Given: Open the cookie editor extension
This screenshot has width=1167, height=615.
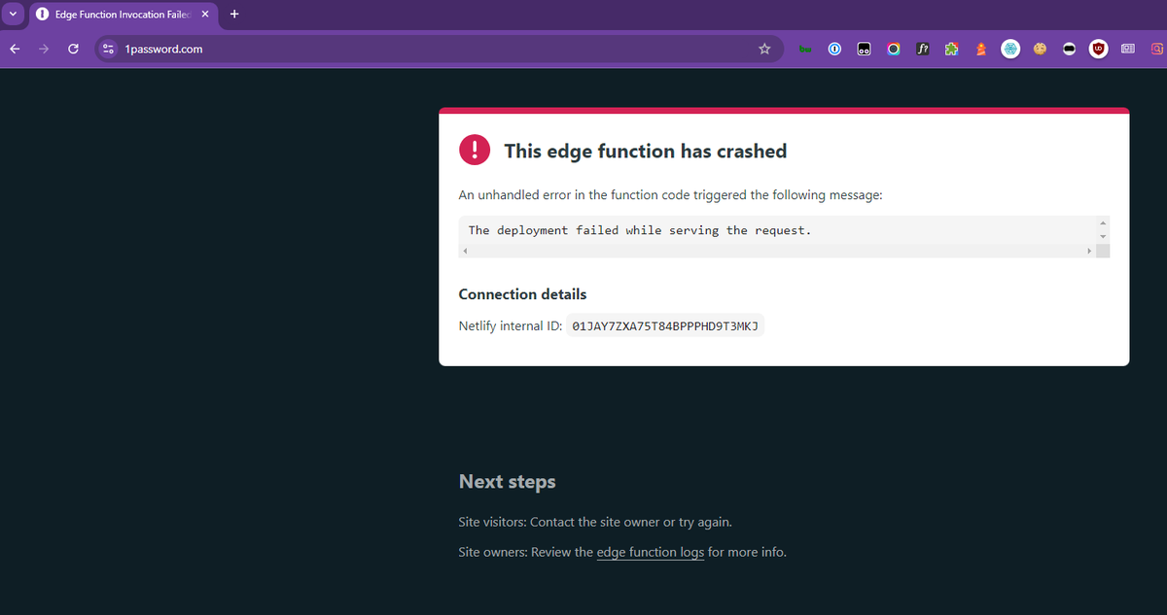Looking at the screenshot, I should 1040,49.
